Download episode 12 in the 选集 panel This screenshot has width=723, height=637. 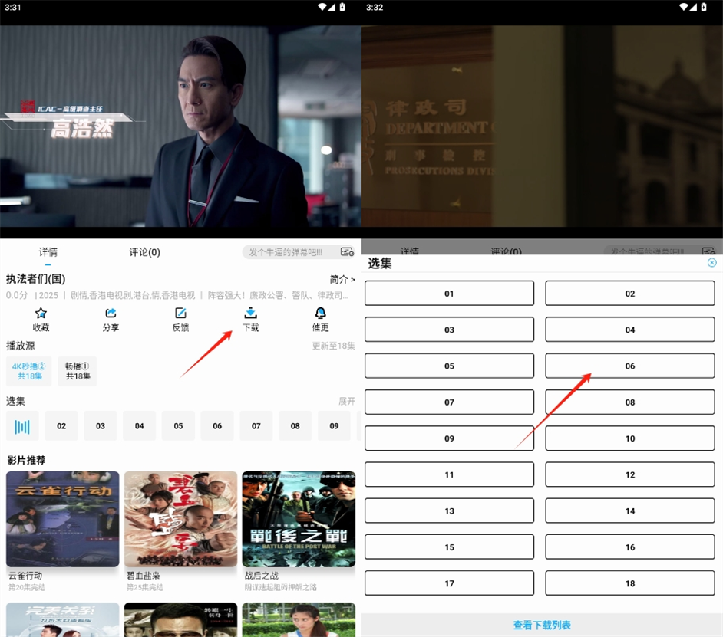(x=630, y=474)
